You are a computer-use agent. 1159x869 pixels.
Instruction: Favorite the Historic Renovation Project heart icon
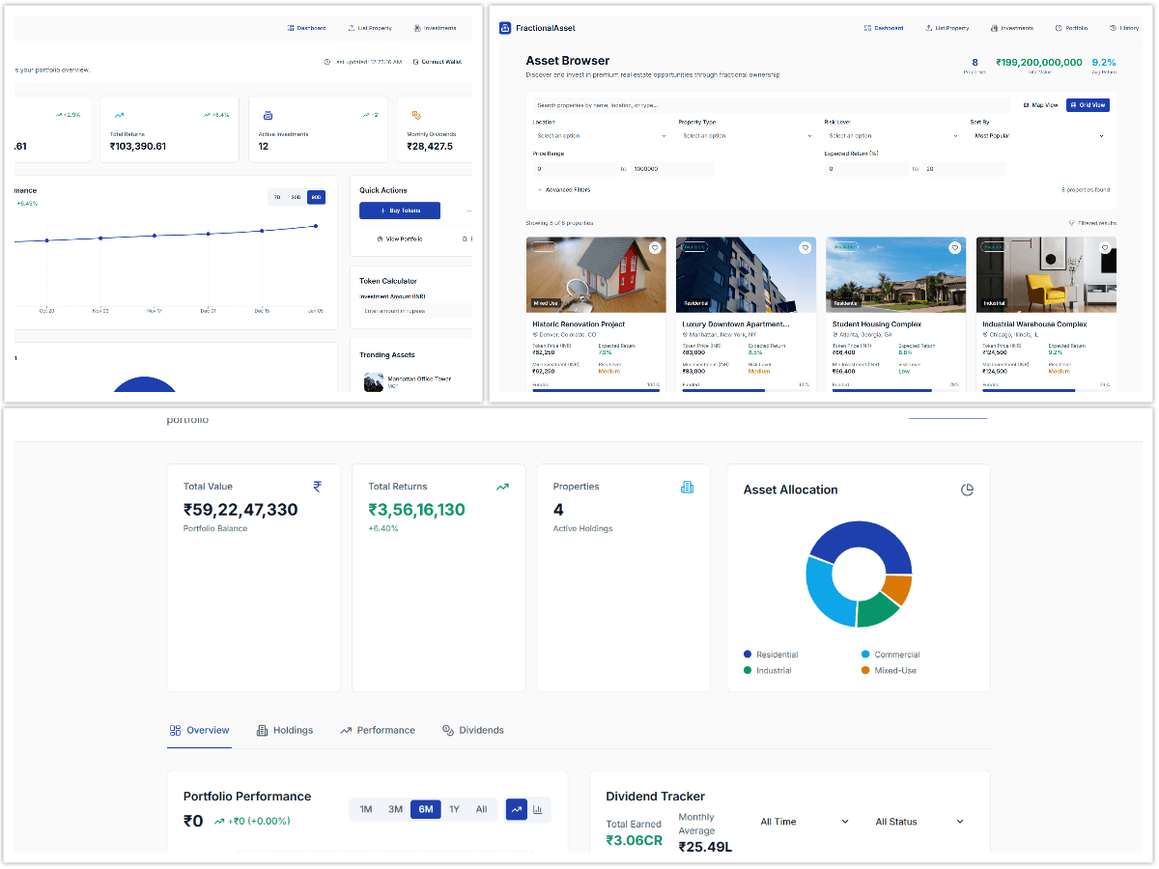click(655, 248)
